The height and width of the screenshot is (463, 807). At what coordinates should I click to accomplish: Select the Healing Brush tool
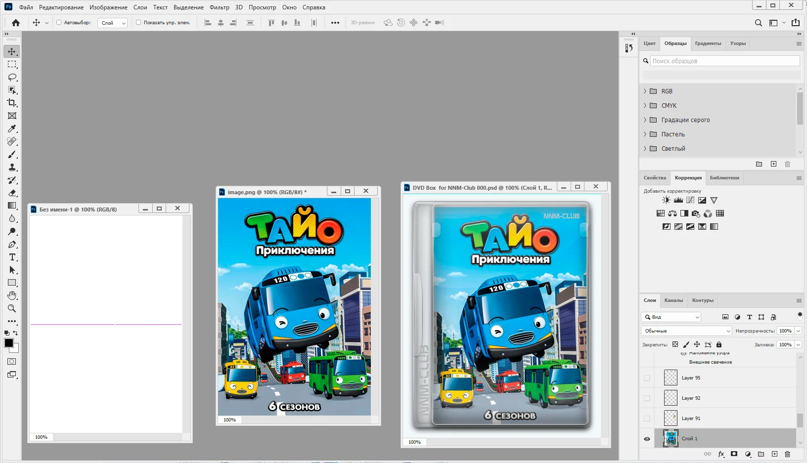click(x=12, y=141)
